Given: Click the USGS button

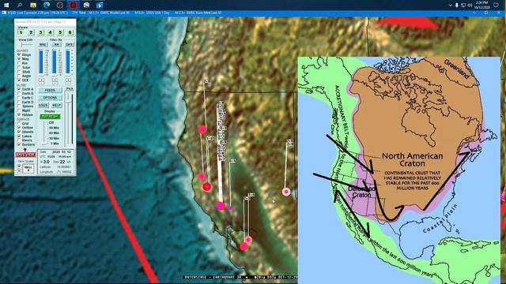Looking at the screenshot, I should [x=43, y=105].
